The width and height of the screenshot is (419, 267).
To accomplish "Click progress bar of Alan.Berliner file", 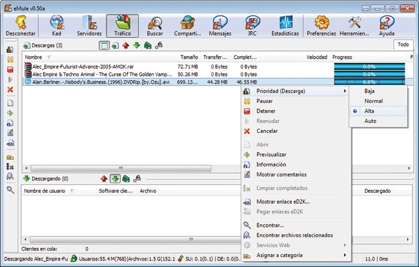I will click(369, 82).
